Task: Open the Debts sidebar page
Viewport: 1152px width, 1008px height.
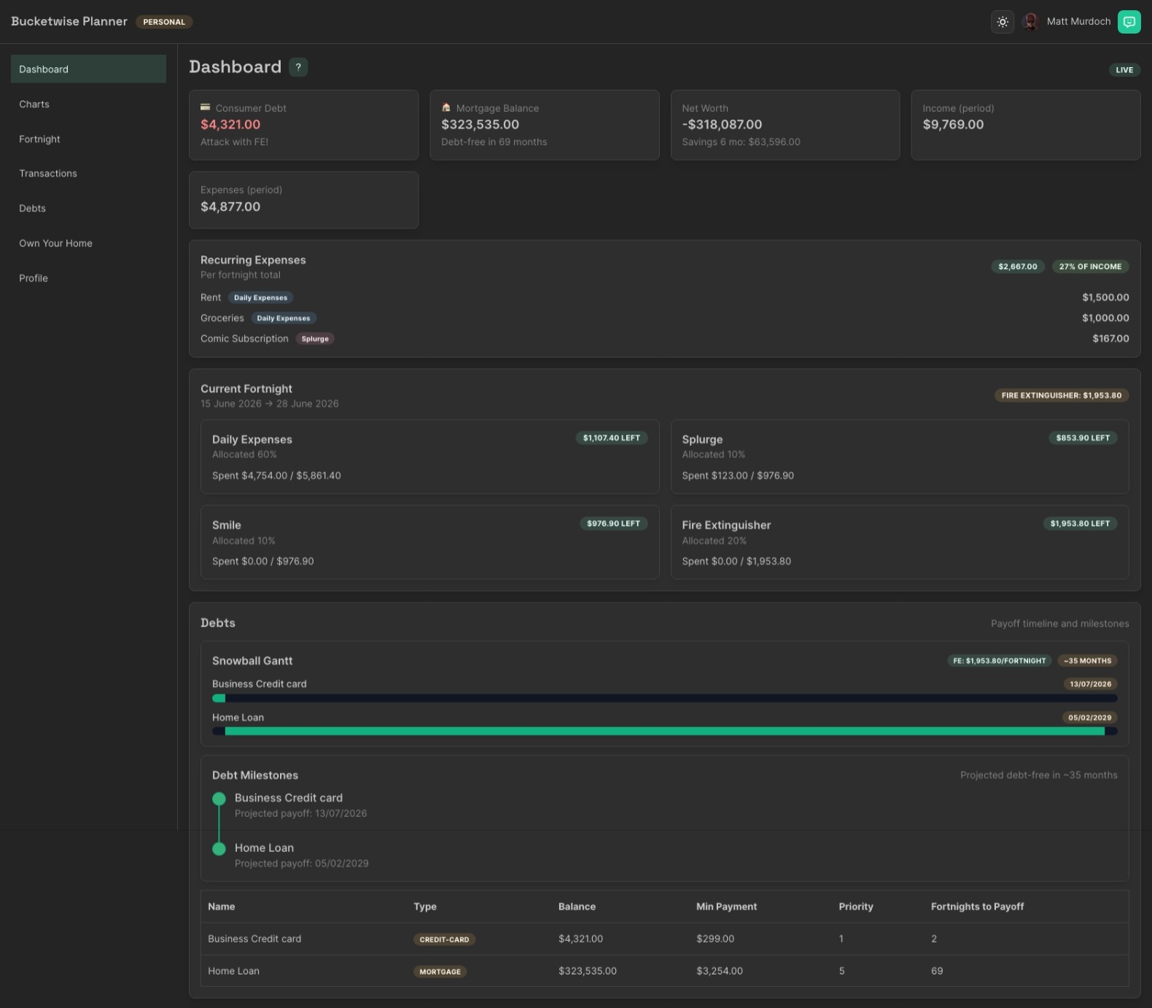Action: click(88, 209)
